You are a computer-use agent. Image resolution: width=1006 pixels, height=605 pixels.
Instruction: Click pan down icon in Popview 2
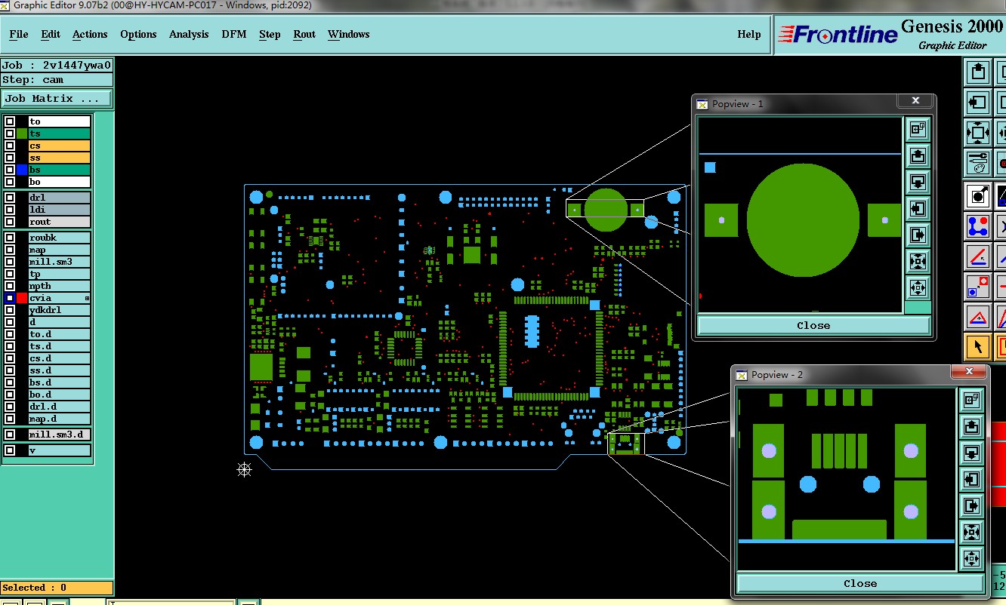pos(971,453)
